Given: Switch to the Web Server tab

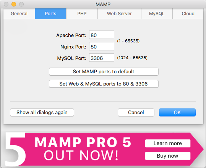Looking at the screenshot, I should pyautogui.click(x=119, y=14).
